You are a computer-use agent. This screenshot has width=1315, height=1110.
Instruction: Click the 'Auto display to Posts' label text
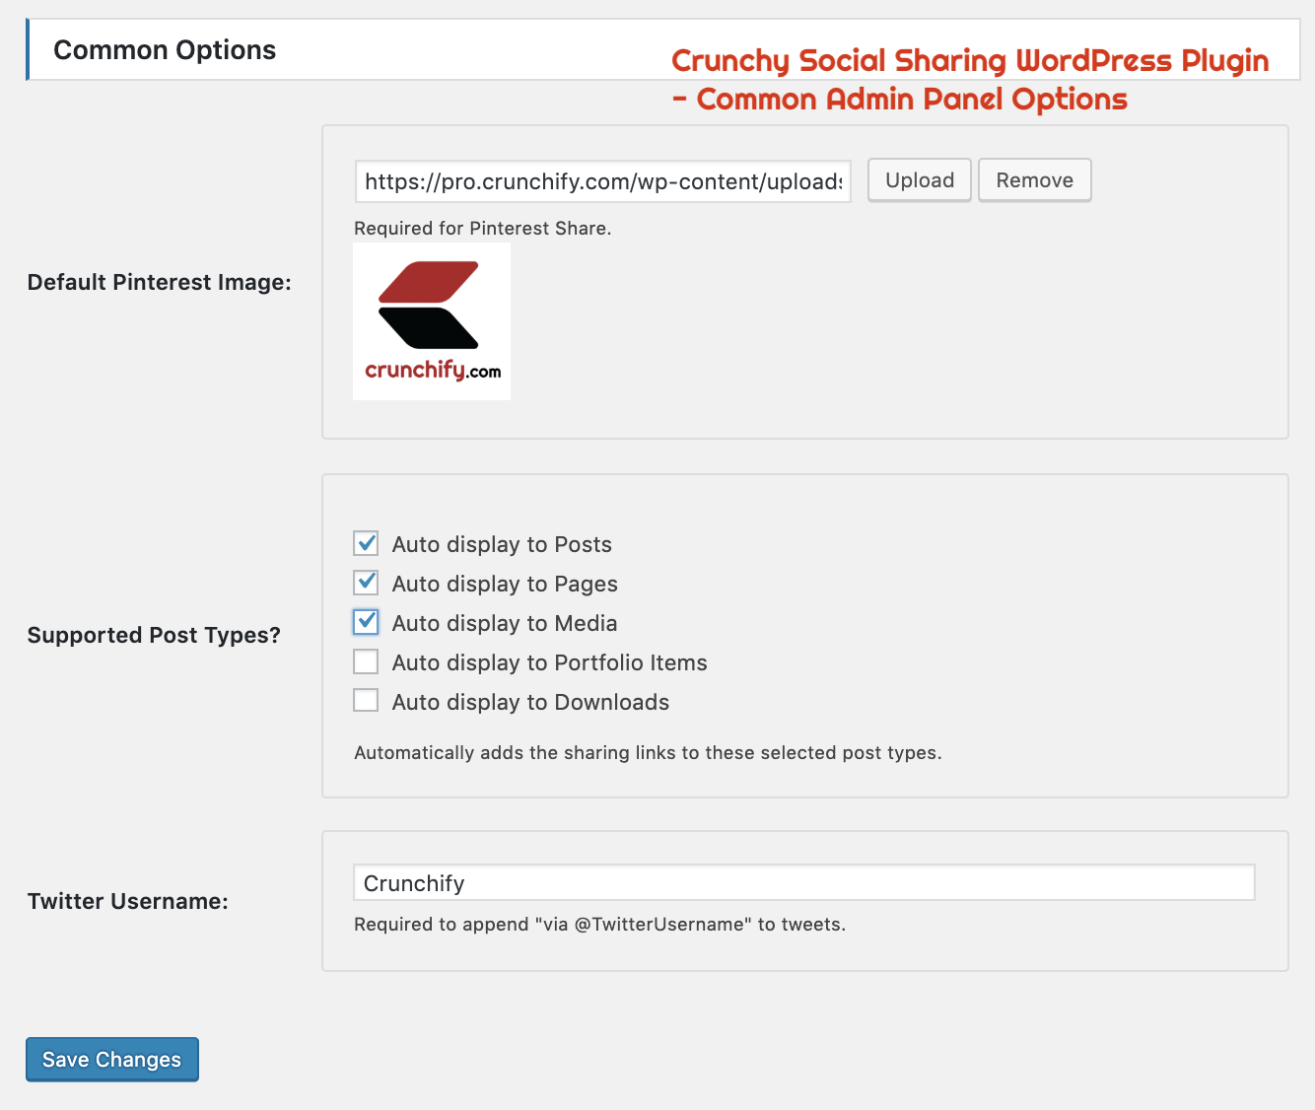[502, 544]
